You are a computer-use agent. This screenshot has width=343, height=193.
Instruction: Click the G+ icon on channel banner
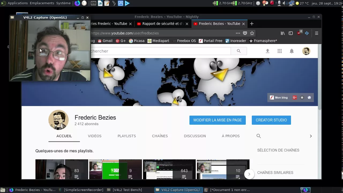click(x=294, y=98)
